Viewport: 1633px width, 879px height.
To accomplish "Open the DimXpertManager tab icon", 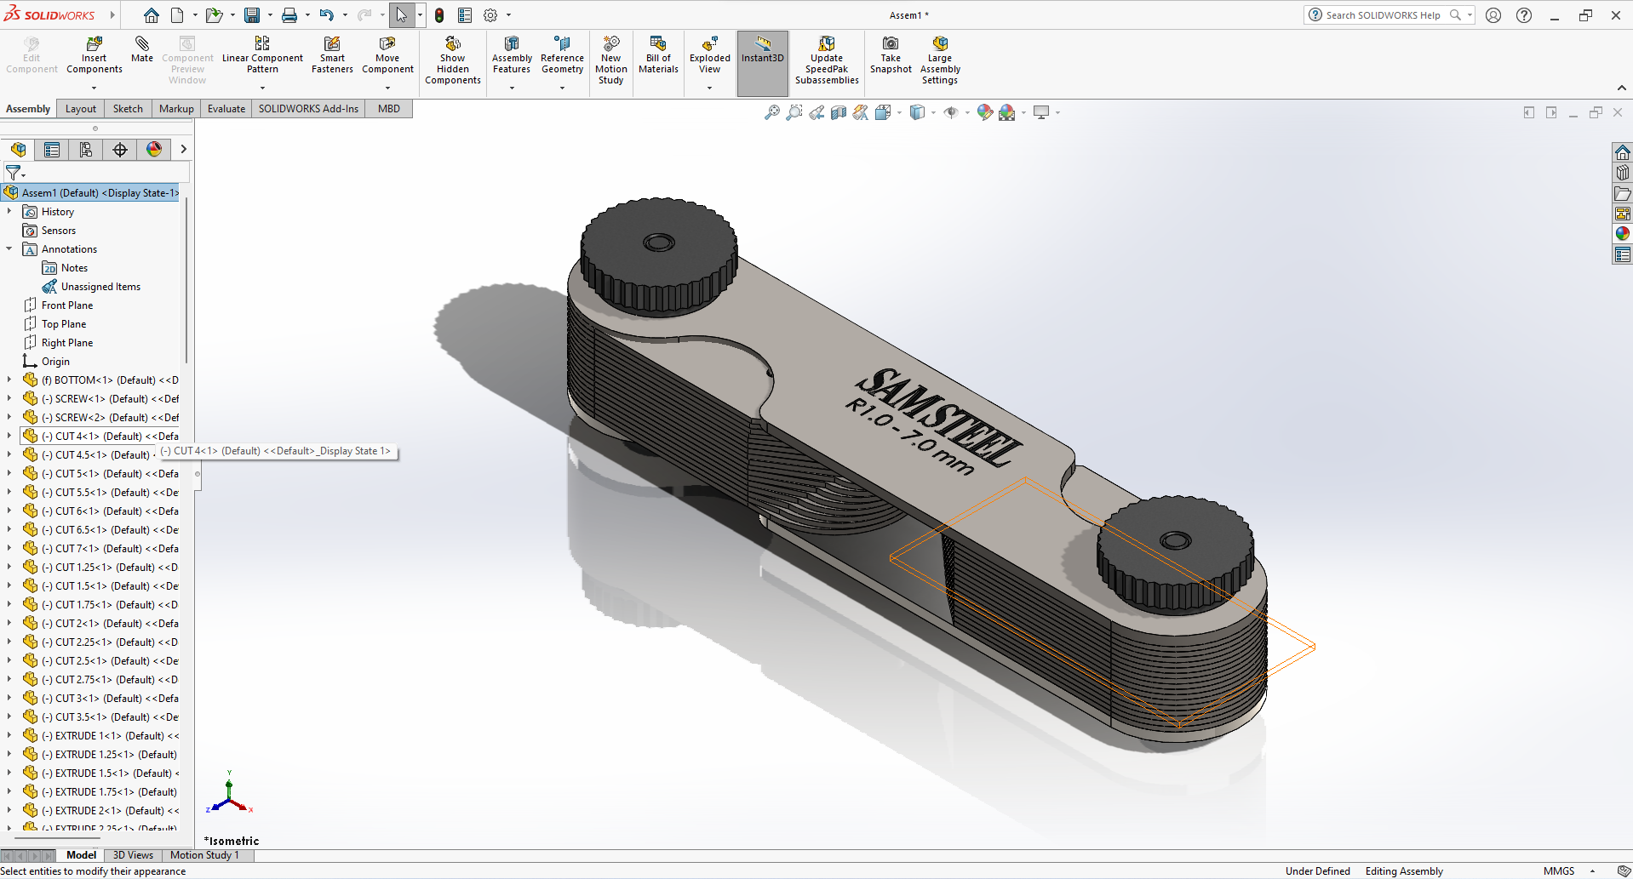I will [x=120, y=150].
